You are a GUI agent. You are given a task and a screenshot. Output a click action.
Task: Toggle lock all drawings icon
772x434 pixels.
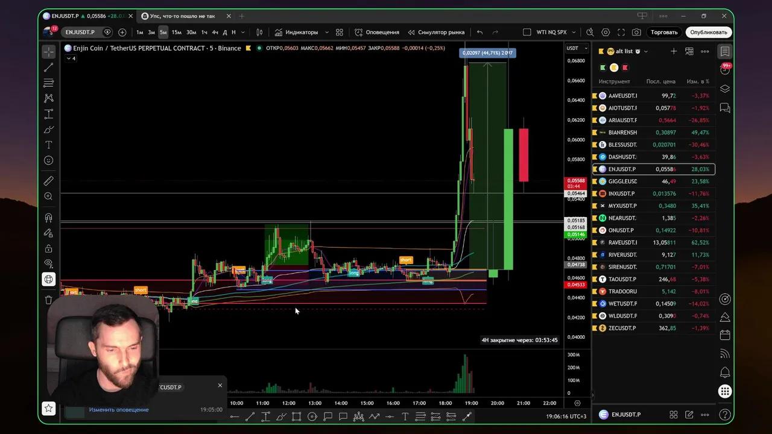[49, 248]
